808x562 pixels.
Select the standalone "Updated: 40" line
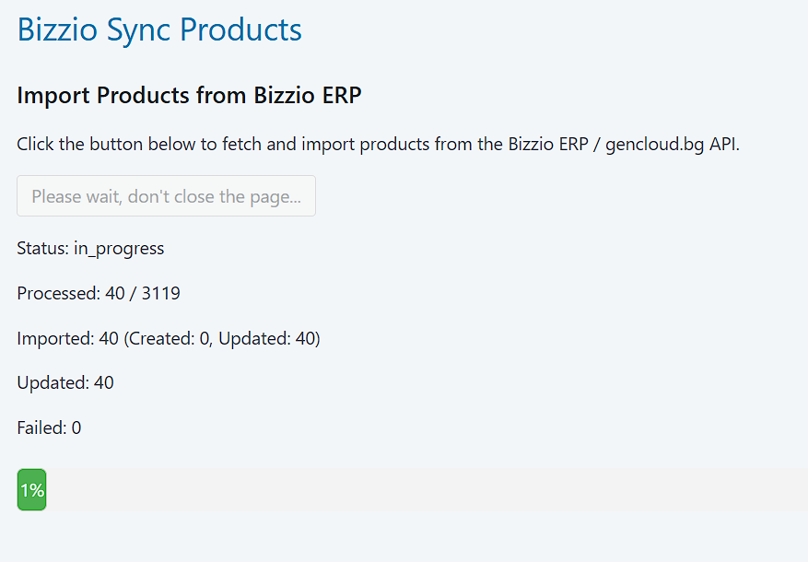point(65,383)
